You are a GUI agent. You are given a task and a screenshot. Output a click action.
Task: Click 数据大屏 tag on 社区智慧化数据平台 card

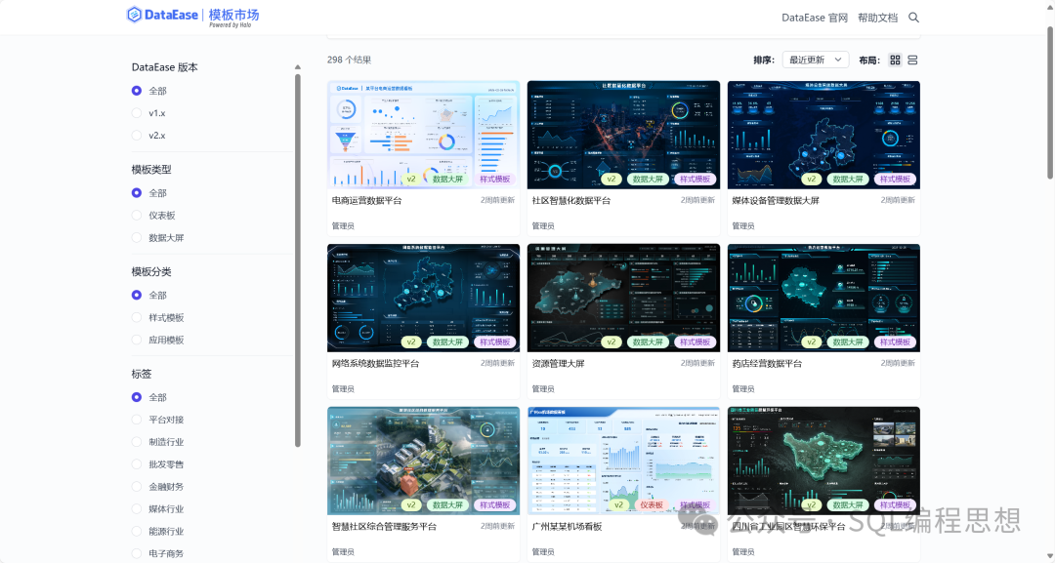tap(647, 180)
